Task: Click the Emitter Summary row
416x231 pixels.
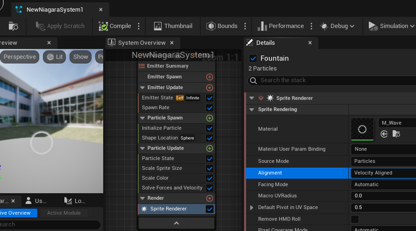Action: click(176, 66)
